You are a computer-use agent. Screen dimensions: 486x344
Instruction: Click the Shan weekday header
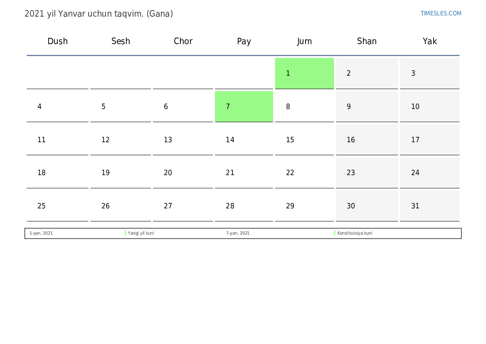pyautogui.click(x=367, y=41)
